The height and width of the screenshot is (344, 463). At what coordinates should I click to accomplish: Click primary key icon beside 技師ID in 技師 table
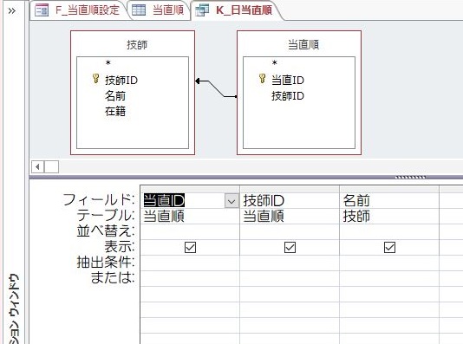point(95,79)
